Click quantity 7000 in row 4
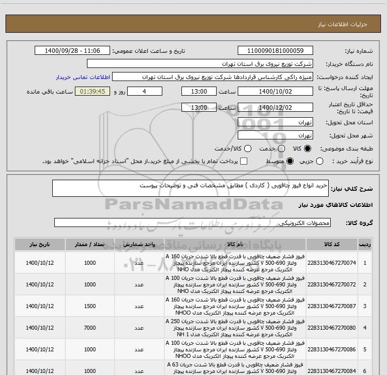387x375 pixels. 90,328
